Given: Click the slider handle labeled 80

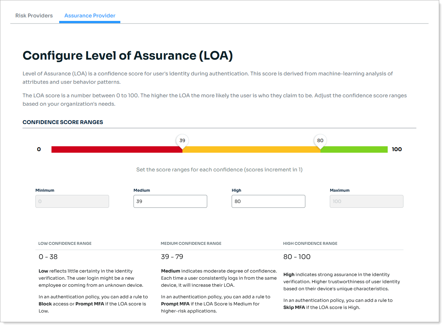Looking at the screenshot, I should click(320, 141).
